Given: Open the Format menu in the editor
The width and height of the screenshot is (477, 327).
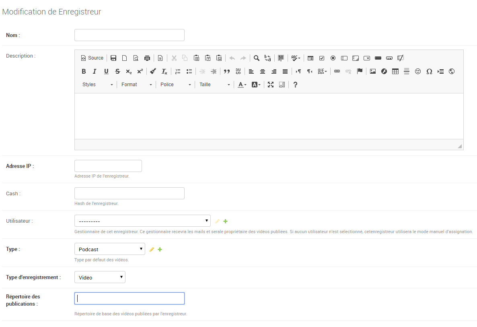Looking at the screenshot, I should click(137, 85).
